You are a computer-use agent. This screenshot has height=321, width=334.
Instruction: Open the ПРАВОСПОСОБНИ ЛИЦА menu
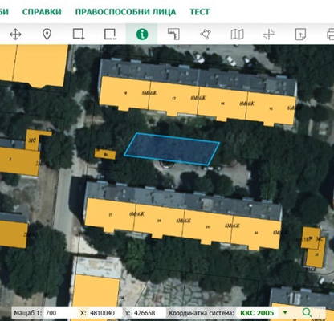click(x=125, y=12)
